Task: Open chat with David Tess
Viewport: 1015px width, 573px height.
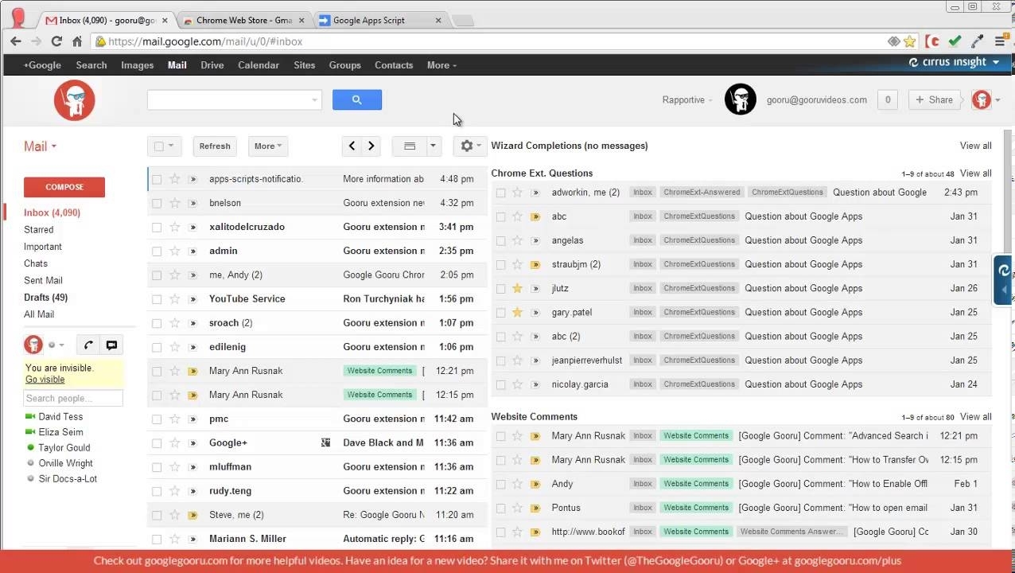Action: [60, 417]
